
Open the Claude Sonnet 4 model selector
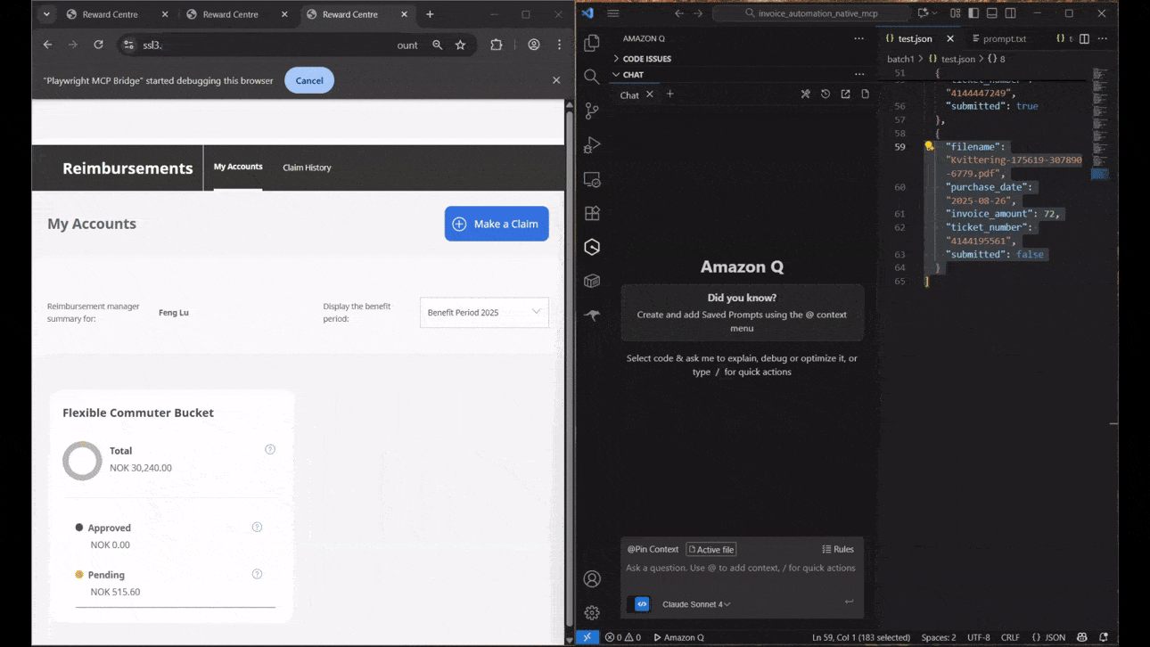pyautogui.click(x=696, y=604)
